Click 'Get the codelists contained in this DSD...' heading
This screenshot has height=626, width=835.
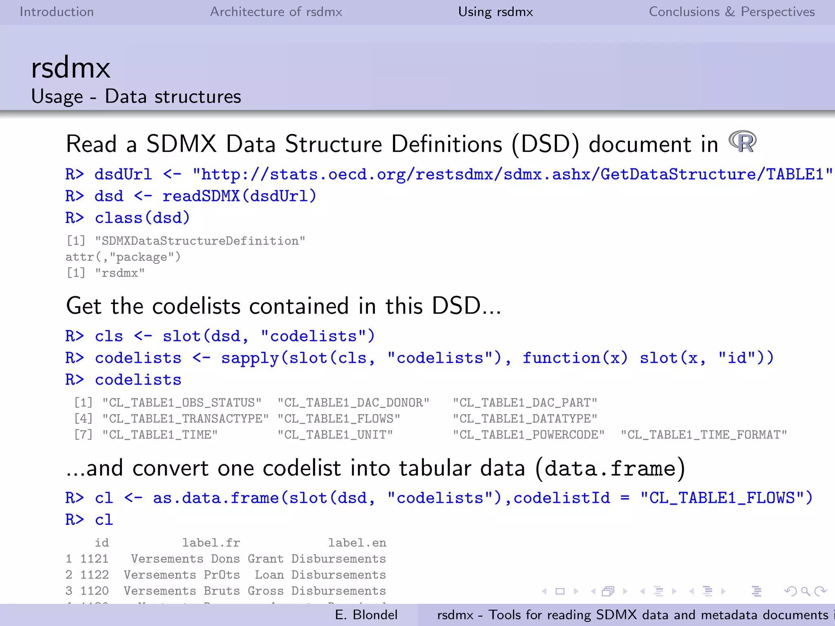click(x=283, y=306)
